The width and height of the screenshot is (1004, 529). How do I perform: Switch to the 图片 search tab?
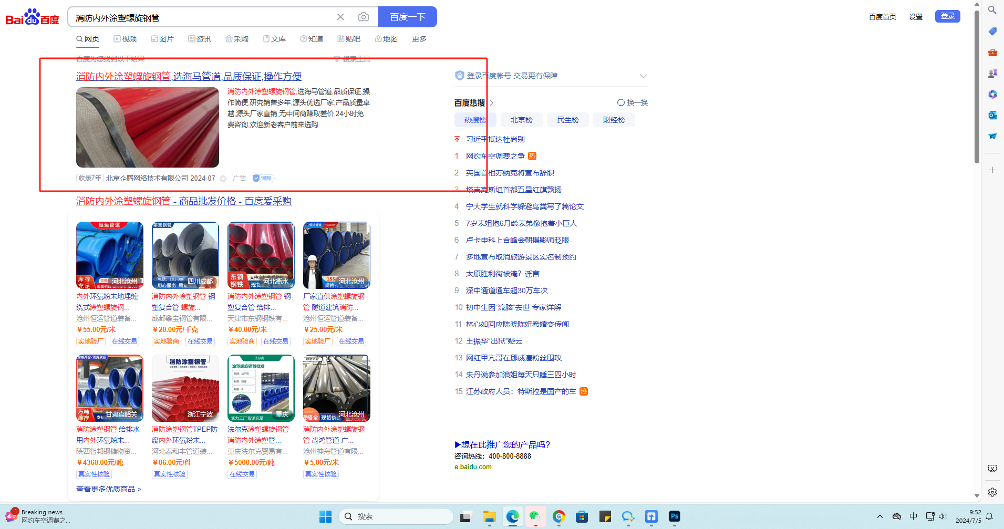[162, 39]
